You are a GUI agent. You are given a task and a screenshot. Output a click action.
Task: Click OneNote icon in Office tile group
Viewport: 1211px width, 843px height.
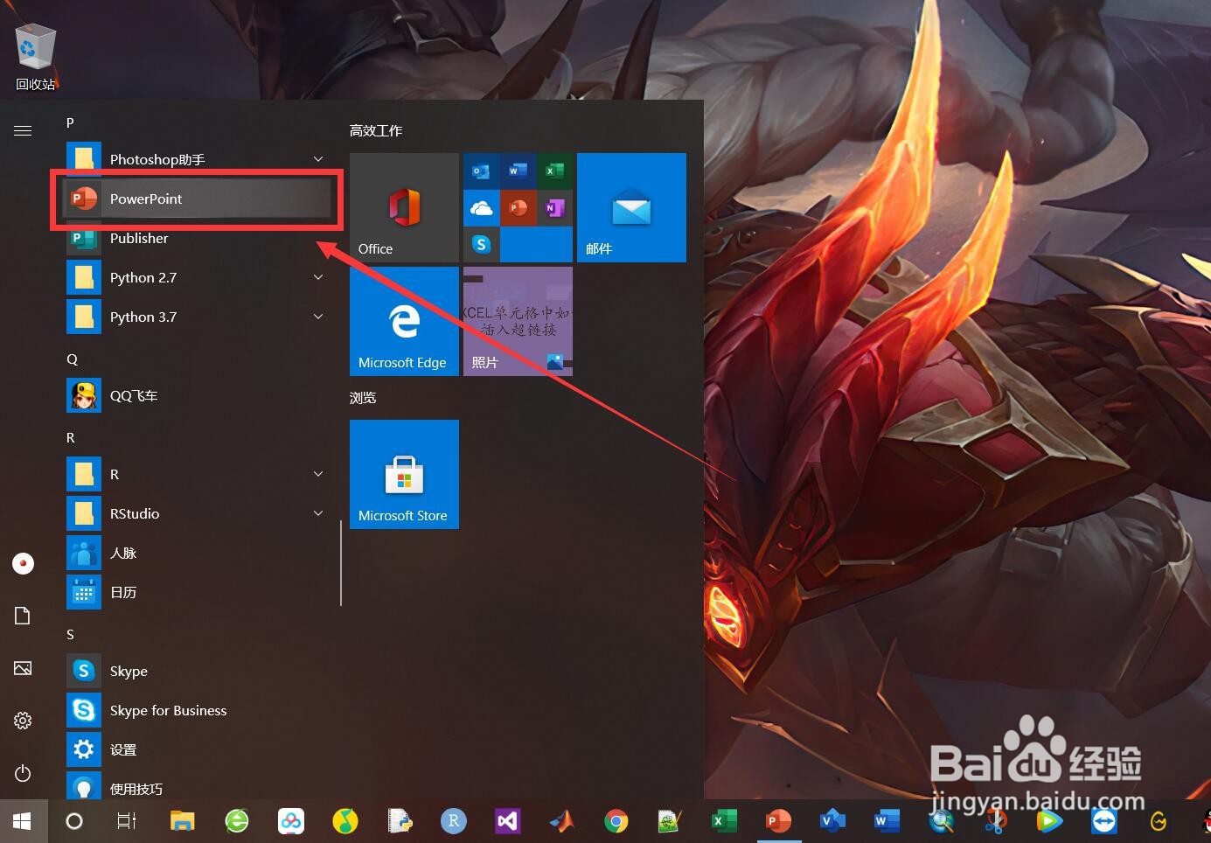554,207
